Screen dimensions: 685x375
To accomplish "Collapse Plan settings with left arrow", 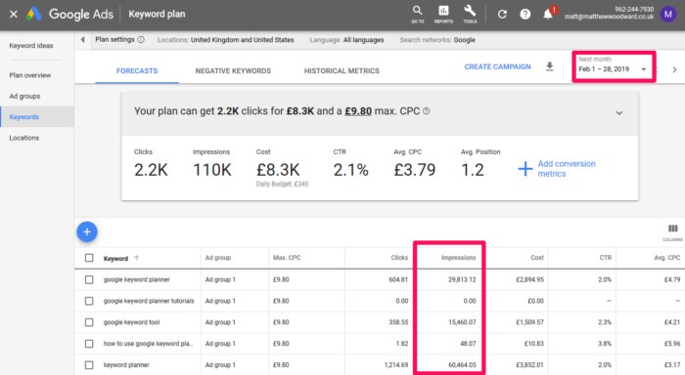I will [82, 40].
